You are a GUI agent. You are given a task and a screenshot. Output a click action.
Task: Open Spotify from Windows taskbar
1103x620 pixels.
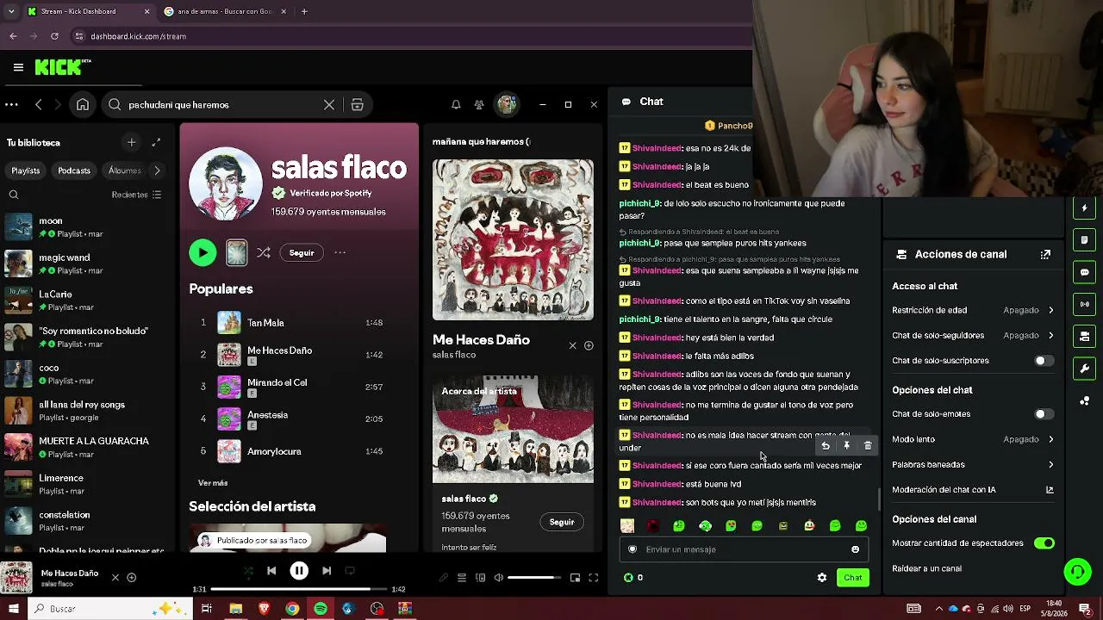click(321, 609)
